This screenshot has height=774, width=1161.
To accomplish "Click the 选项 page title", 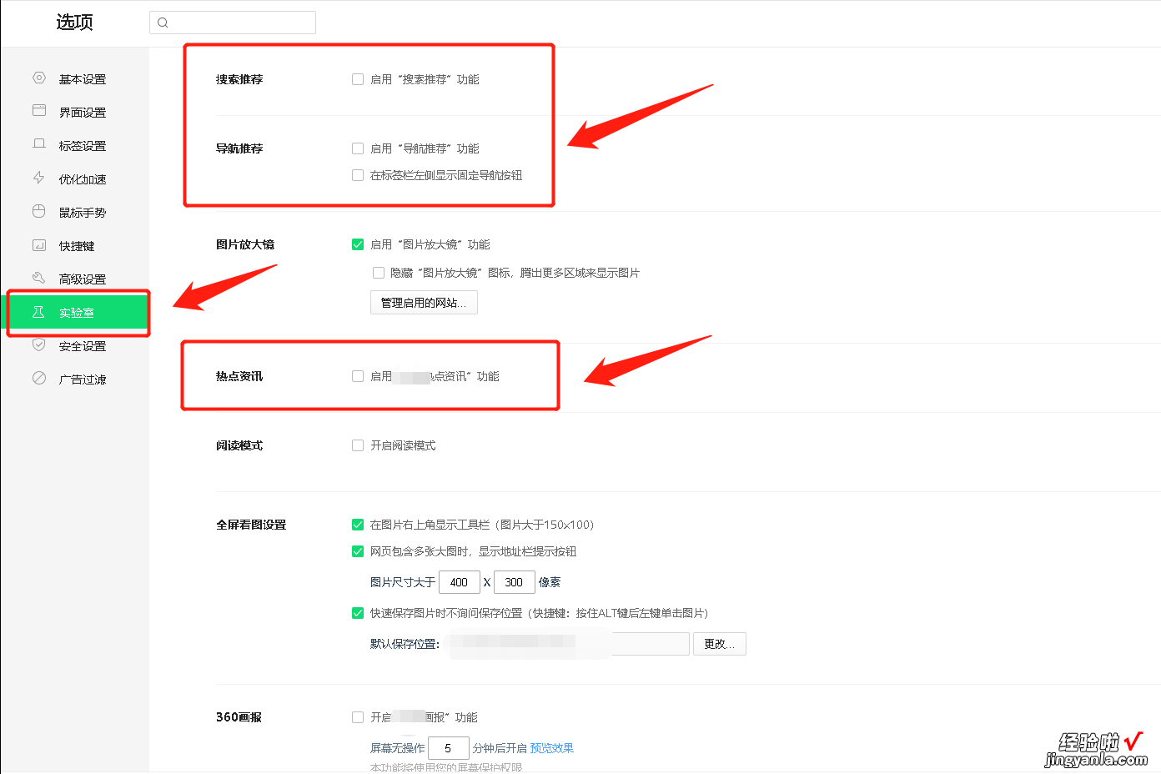I will 74,22.
